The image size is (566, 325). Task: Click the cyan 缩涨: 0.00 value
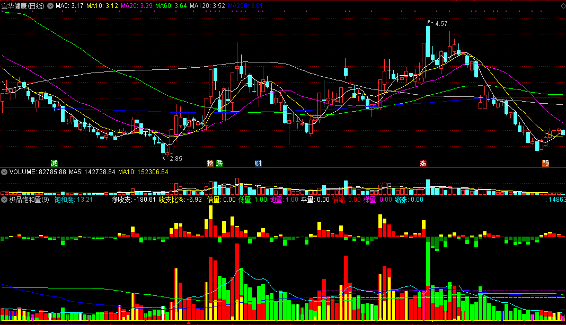pyautogui.click(x=409, y=200)
